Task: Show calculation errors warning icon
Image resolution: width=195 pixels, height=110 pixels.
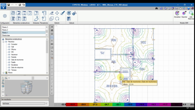Action: 74,13
